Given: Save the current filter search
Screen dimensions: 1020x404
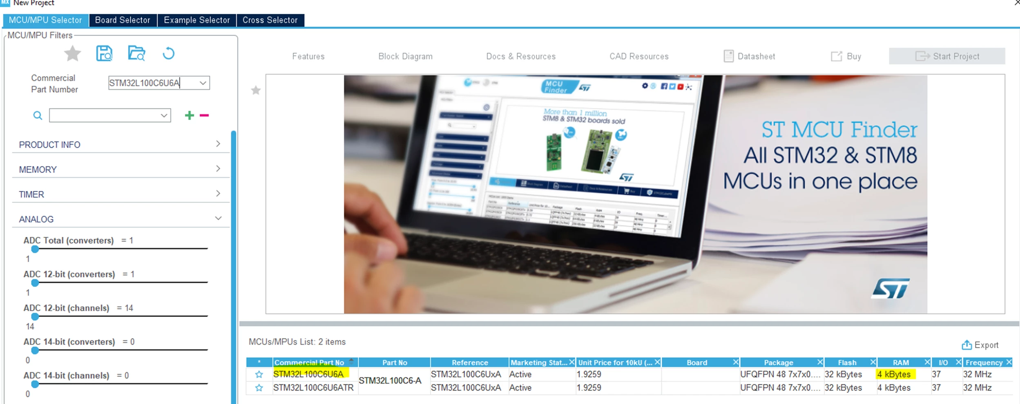Looking at the screenshot, I should (104, 53).
